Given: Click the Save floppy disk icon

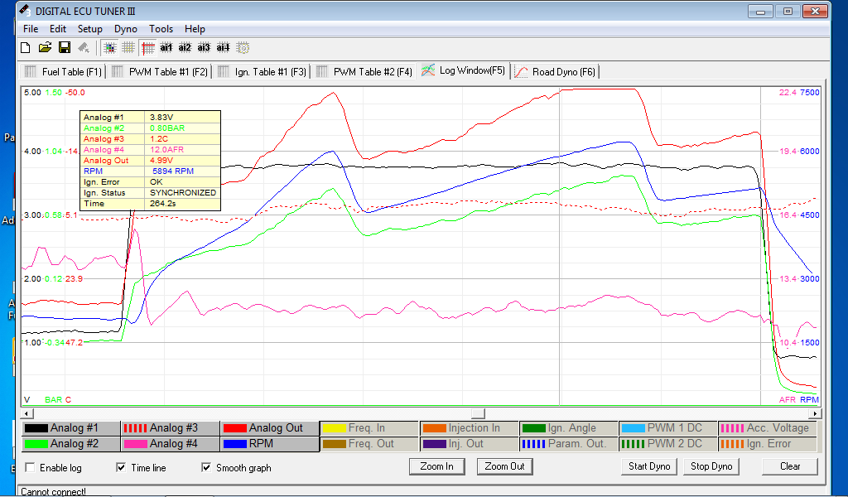Looking at the screenshot, I should [x=64, y=48].
